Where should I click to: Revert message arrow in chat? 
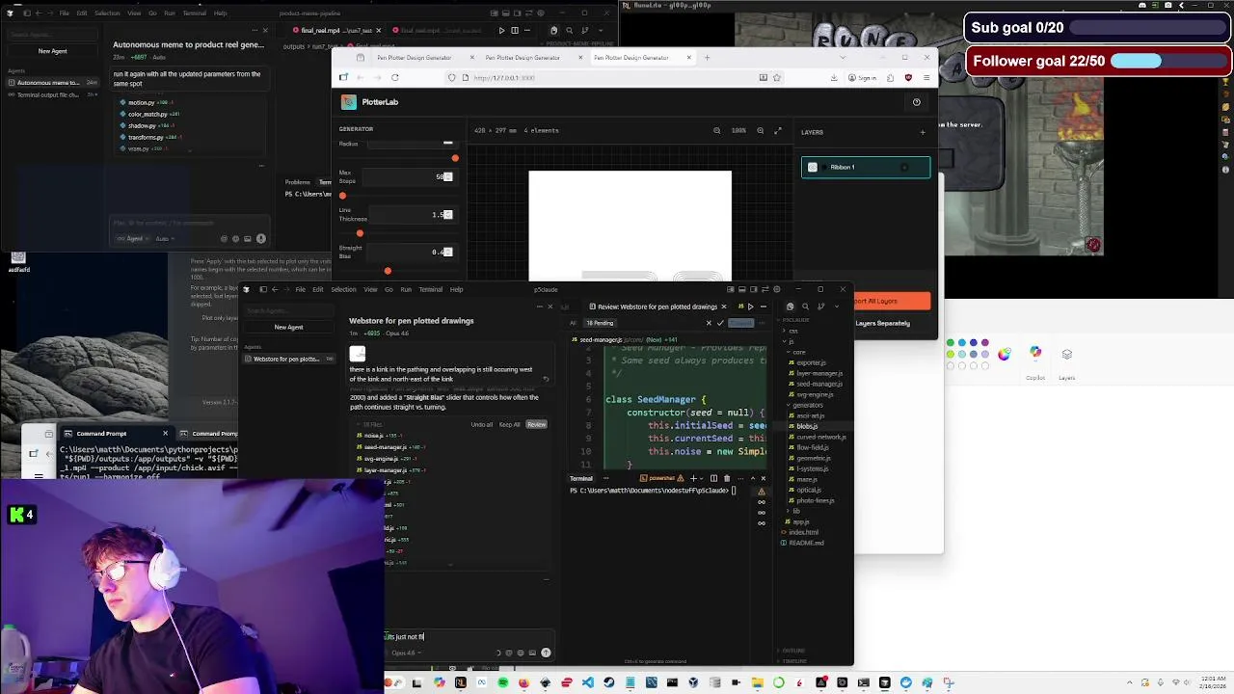(x=546, y=379)
